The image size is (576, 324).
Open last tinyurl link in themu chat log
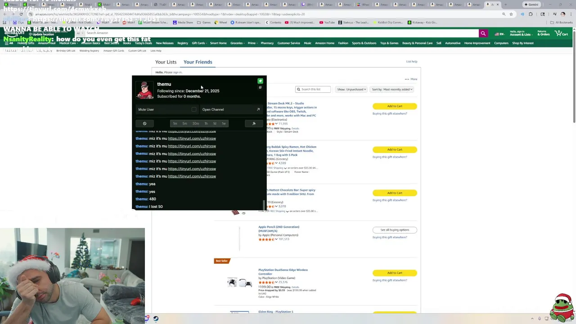192,176
